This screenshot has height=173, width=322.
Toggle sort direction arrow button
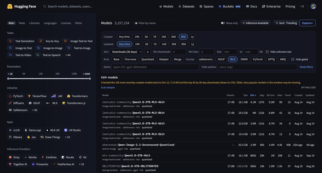pyautogui.click(x=148, y=52)
